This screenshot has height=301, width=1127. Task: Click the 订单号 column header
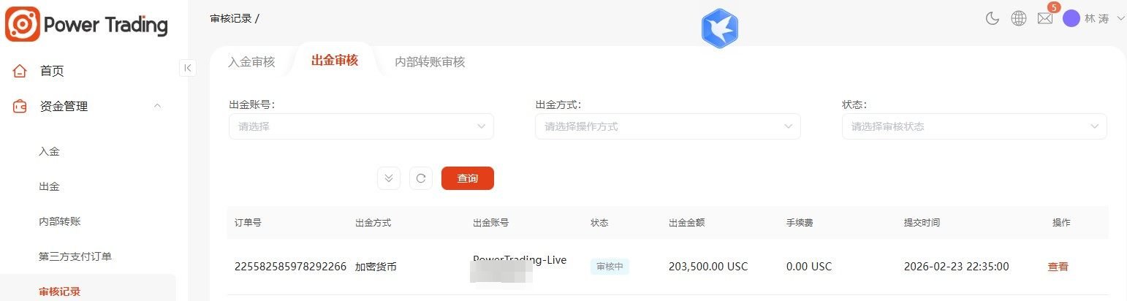[x=248, y=223]
